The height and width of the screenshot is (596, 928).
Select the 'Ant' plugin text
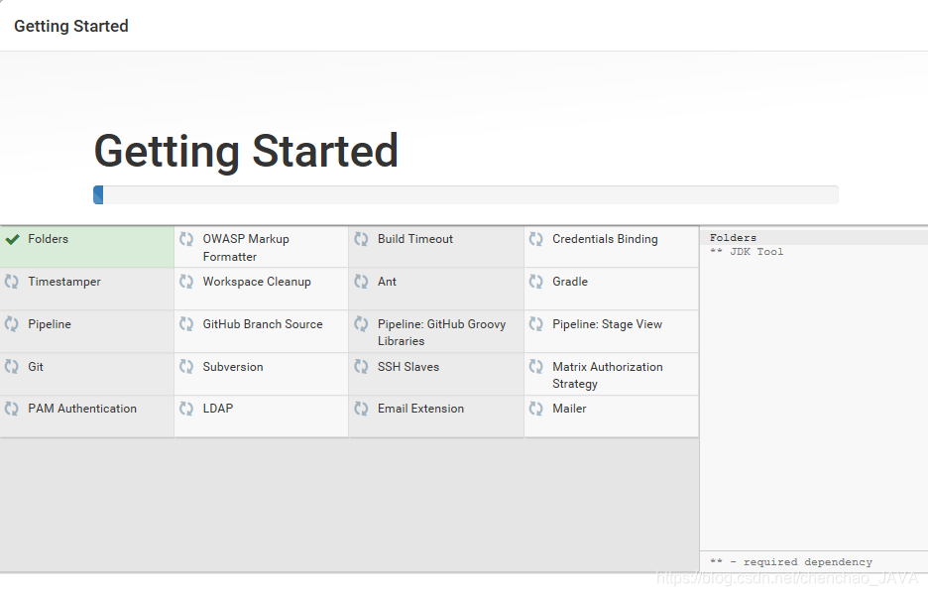coord(387,282)
